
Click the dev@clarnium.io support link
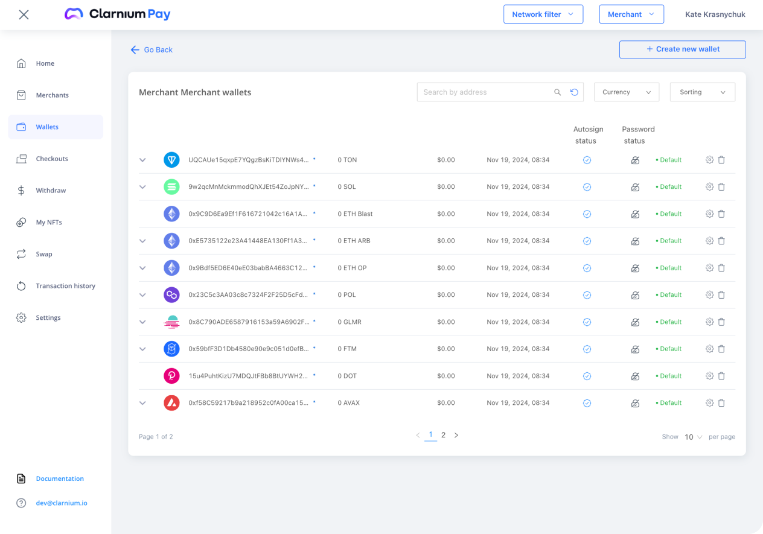(x=62, y=503)
